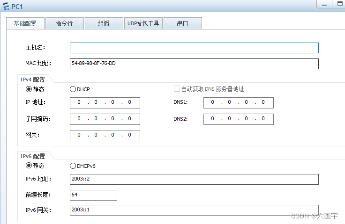Switch to the 串口 tab
Screen dimensions: 345x224
183,23
